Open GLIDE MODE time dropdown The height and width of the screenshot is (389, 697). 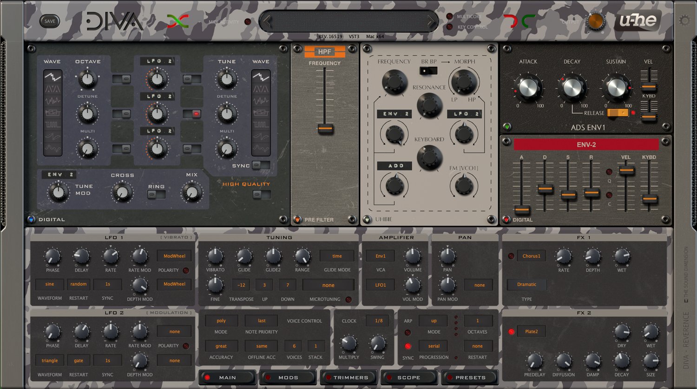(x=337, y=256)
